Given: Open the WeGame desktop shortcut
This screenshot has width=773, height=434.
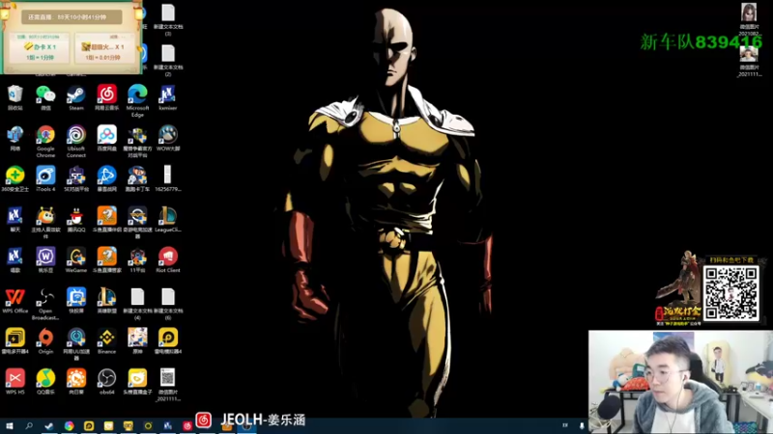Looking at the screenshot, I should click(76, 259).
